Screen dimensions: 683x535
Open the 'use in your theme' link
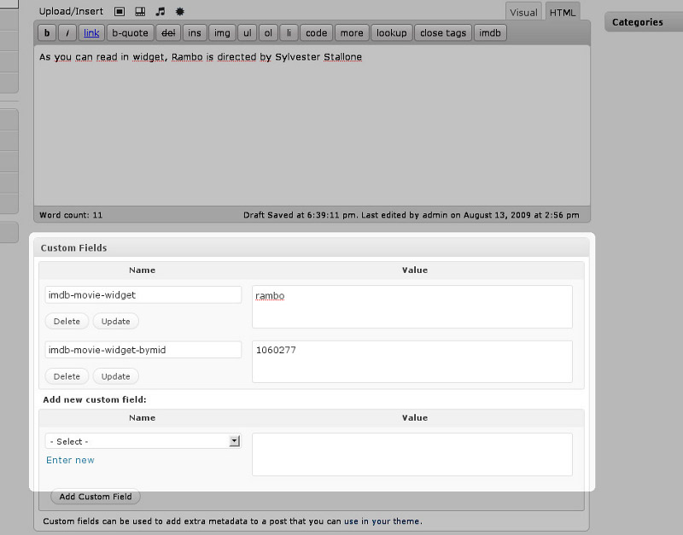[x=382, y=521]
